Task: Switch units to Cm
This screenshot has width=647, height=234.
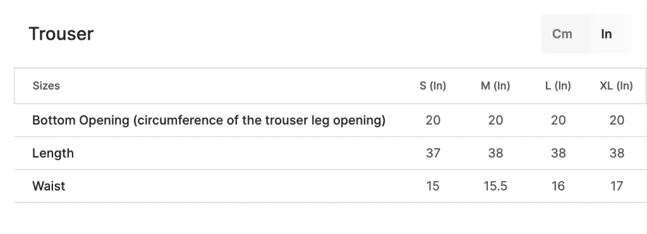Action: click(562, 34)
